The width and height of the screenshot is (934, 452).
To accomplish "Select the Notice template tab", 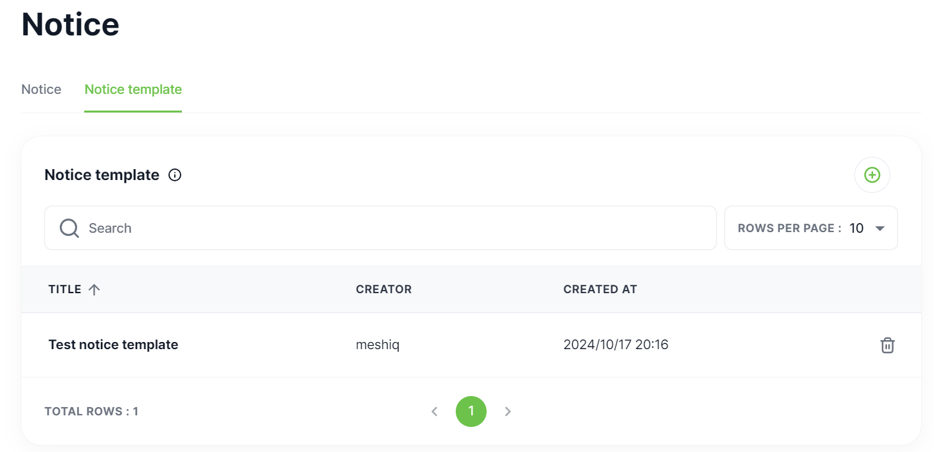I will [133, 89].
